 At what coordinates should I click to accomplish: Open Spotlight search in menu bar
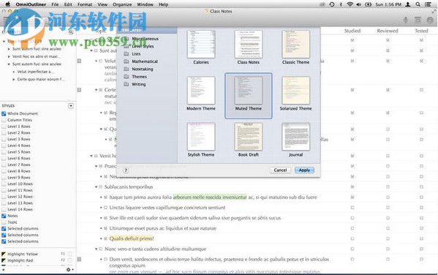pos(418,4)
